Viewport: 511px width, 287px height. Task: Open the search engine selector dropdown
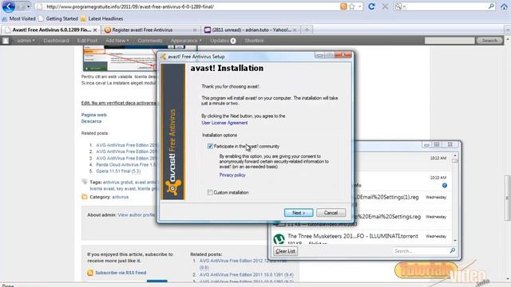coord(400,6)
